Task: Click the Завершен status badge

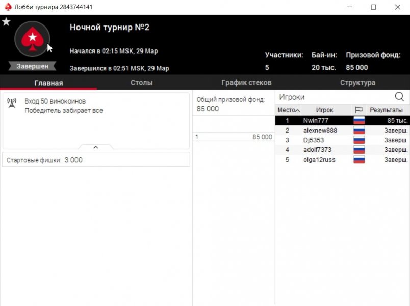Action: (x=32, y=66)
